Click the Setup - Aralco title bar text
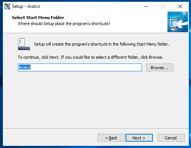The width and height of the screenshot is (191, 148). point(26,6)
